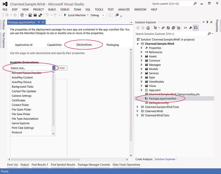
Task: Click the Show All Files icon
Action: (x=178, y=28)
